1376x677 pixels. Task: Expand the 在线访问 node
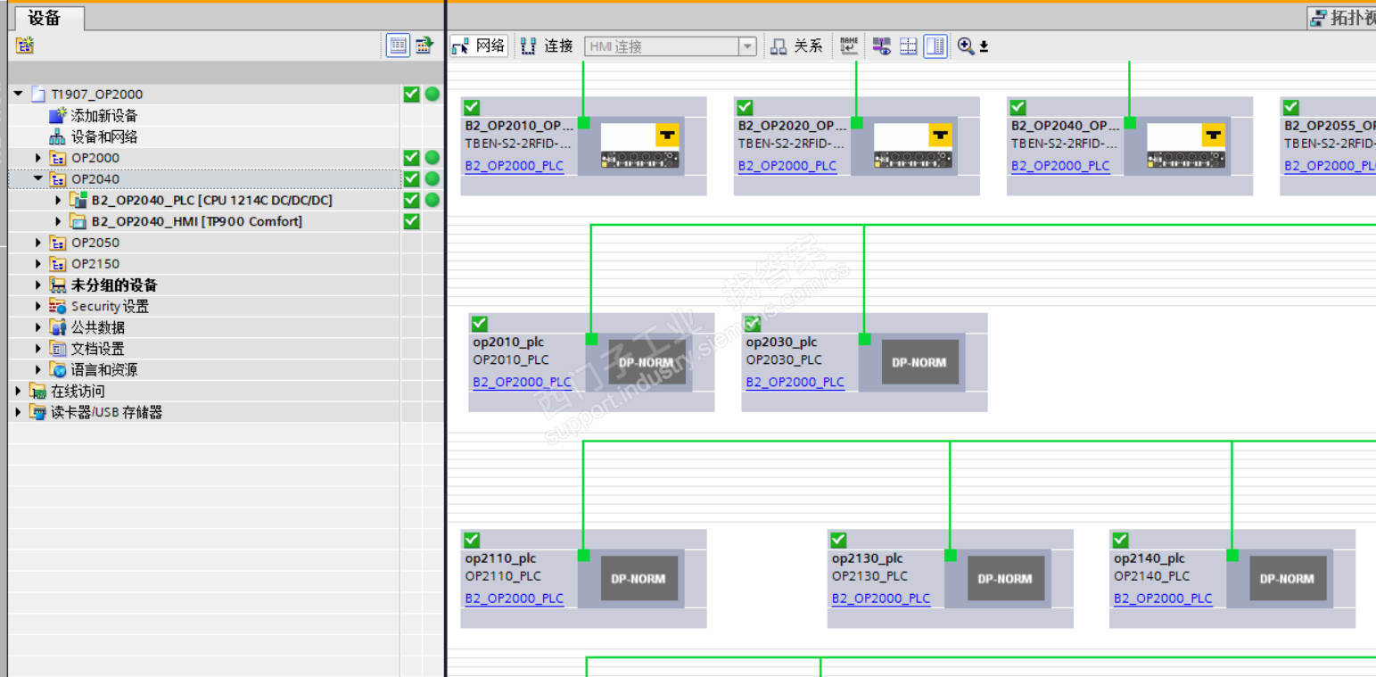tap(18, 391)
